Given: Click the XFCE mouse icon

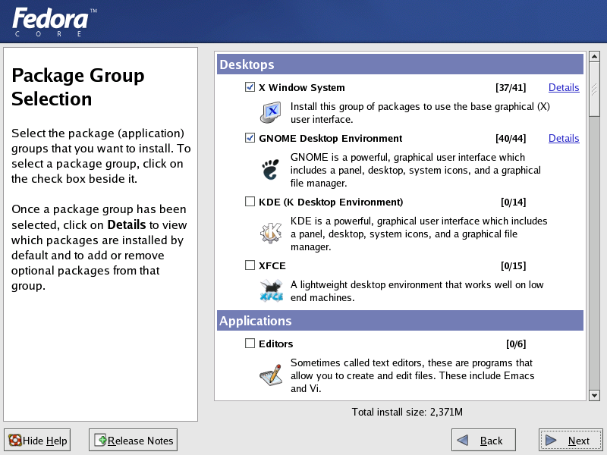Looking at the screenshot, I should [x=271, y=291].
